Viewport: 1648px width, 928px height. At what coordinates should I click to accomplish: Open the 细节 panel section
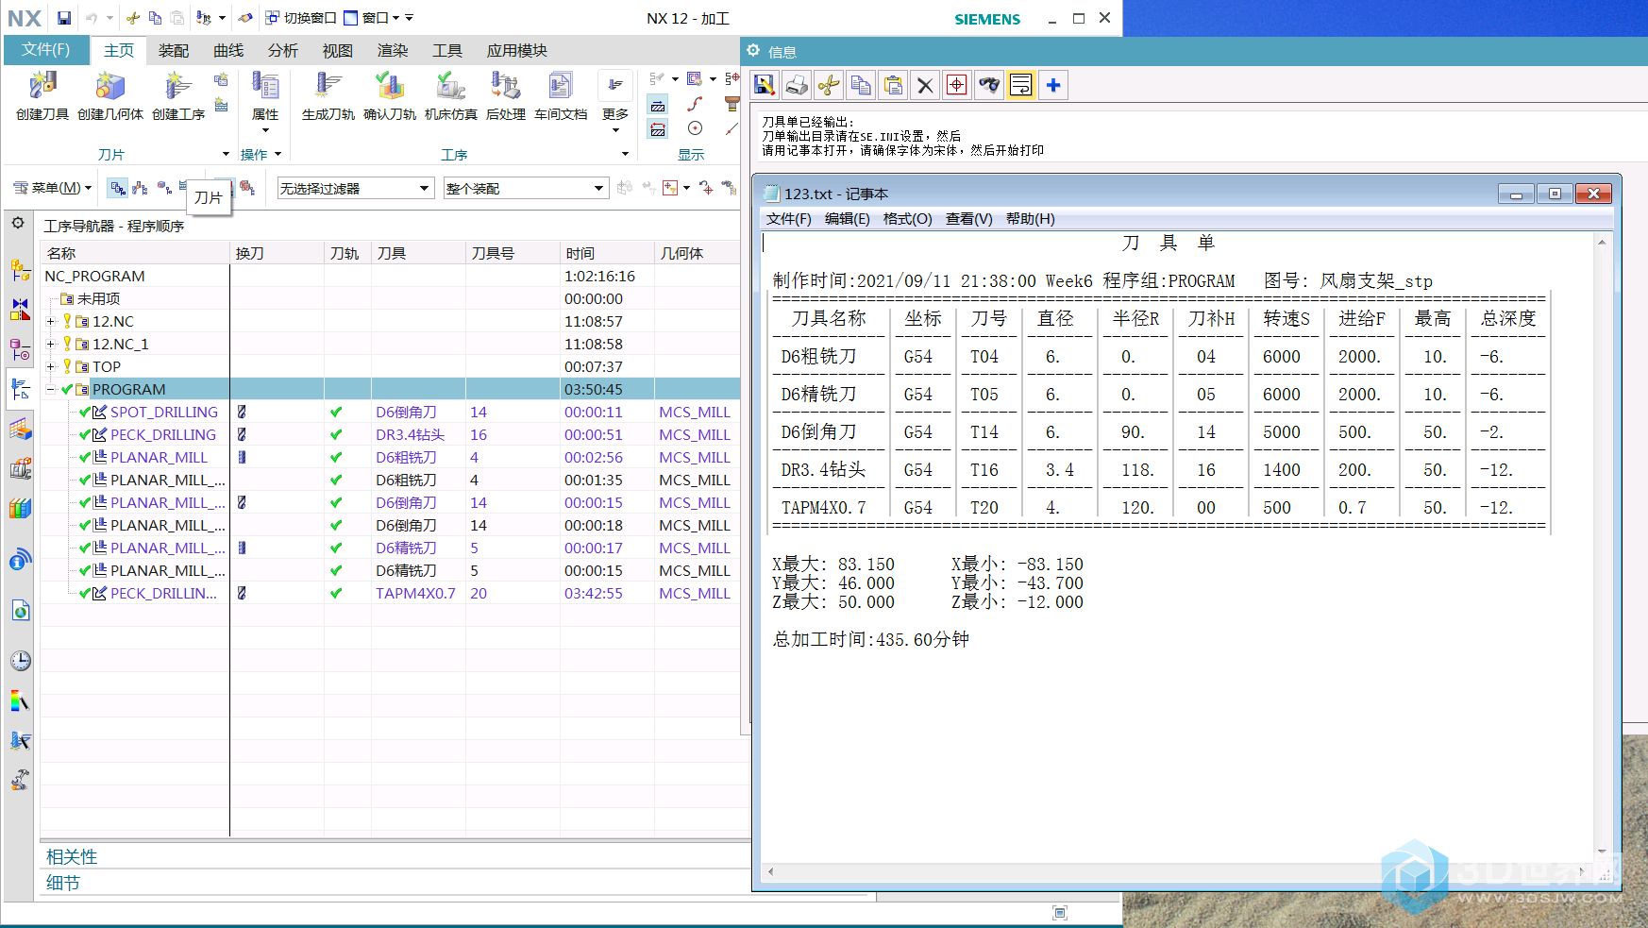coord(63,883)
